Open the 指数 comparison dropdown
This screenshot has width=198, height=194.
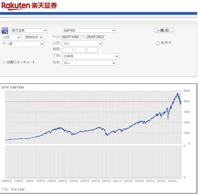pyautogui.click(x=89, y=63)
